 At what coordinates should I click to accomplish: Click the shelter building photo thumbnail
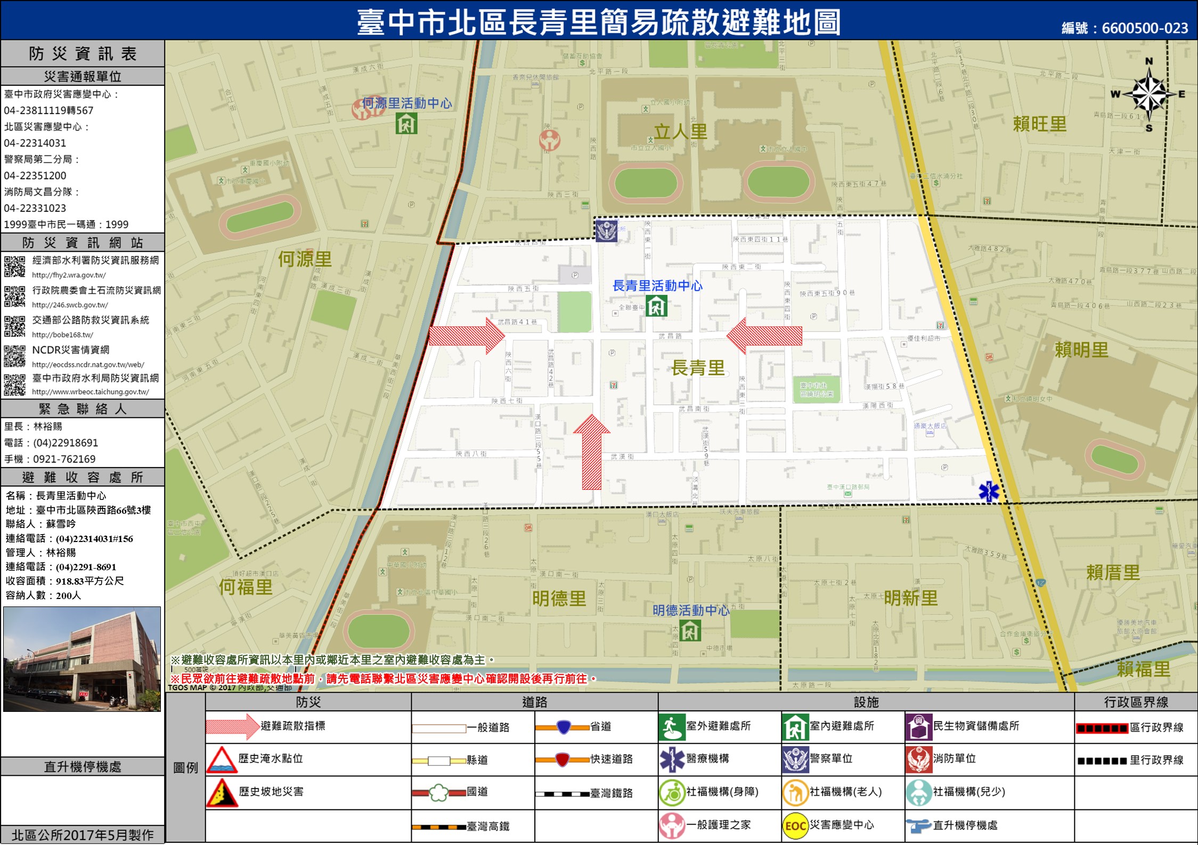[82, 659]
